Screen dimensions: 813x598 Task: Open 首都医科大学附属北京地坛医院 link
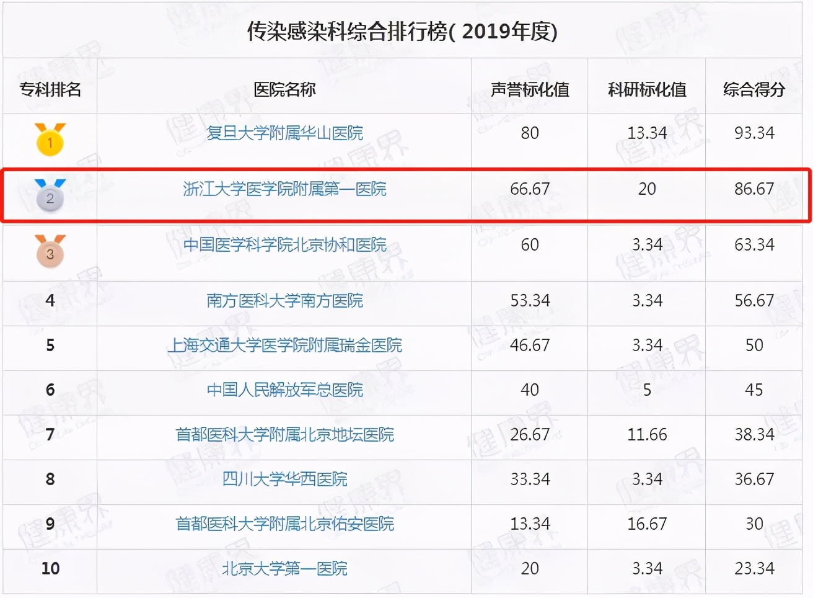tap(284, 434)
